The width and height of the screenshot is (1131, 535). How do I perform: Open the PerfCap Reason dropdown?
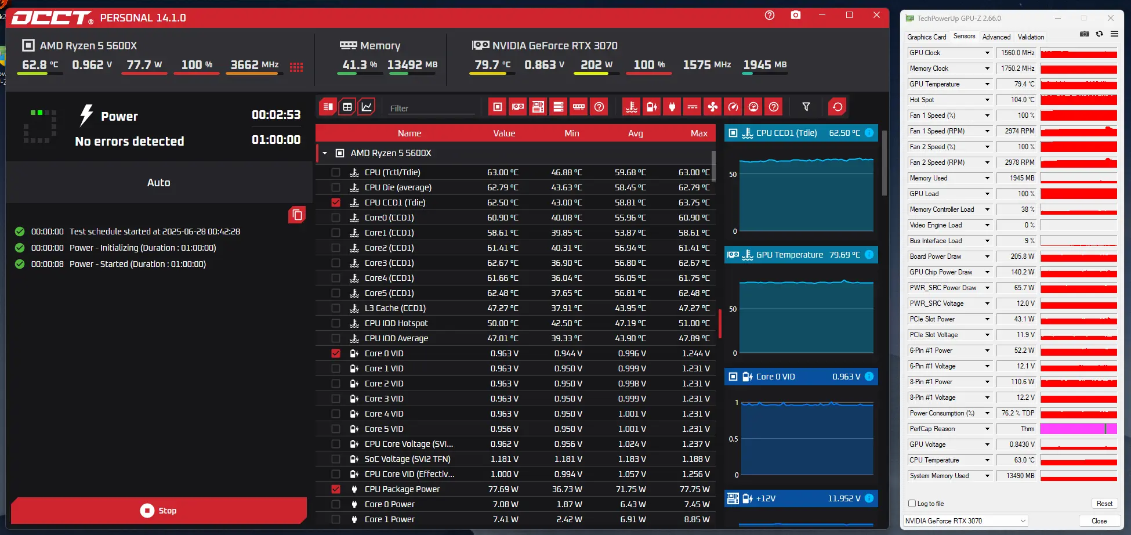987,429
